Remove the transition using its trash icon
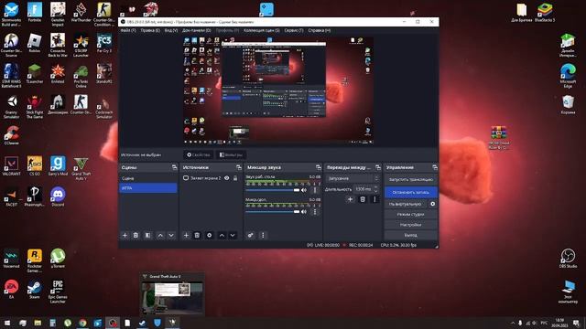Image resolution: width=586 pixels, height=329 pixels. [363, 199]
